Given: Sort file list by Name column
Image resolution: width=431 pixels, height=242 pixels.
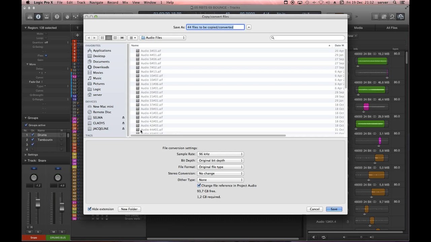Looking at the screenshot, I should tap(230, 45).
